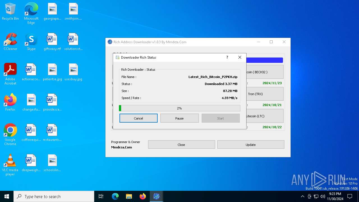Show hidden system tray icons
359x202 pixels.
pos(302,196)
